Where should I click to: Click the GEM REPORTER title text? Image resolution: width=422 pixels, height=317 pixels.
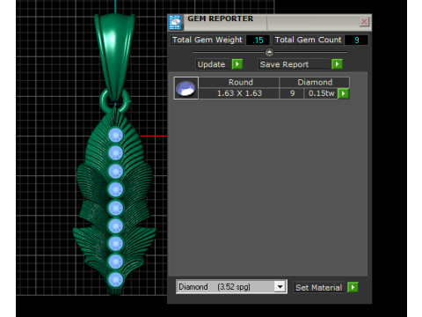[221, 18]
